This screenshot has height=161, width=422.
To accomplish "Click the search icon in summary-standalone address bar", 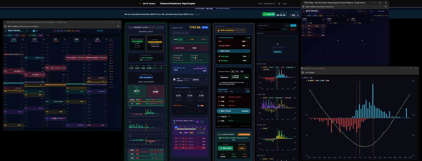I will coord(118,26).
